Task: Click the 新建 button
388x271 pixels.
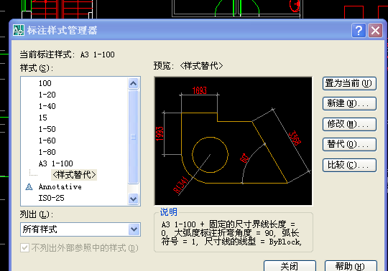Action: pos(349,104)
